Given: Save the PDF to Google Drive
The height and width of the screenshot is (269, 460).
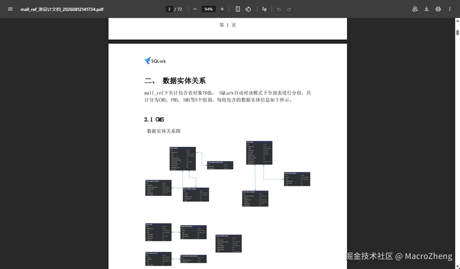Looking at the screenshot, I should click(415, 9).
